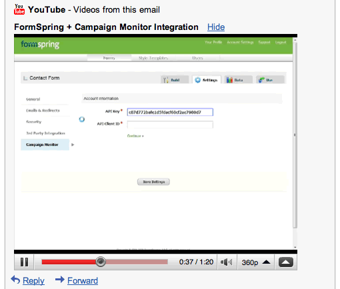
Task: Open the Use tab in the video
Action: [x=270, y=80]
